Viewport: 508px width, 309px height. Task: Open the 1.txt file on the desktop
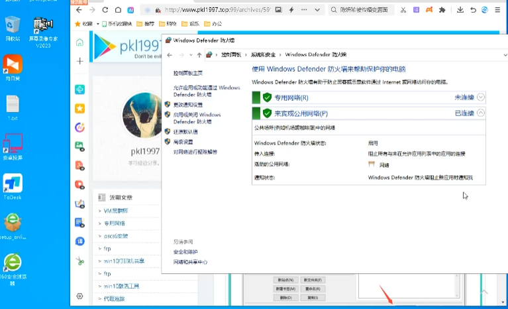13,108
